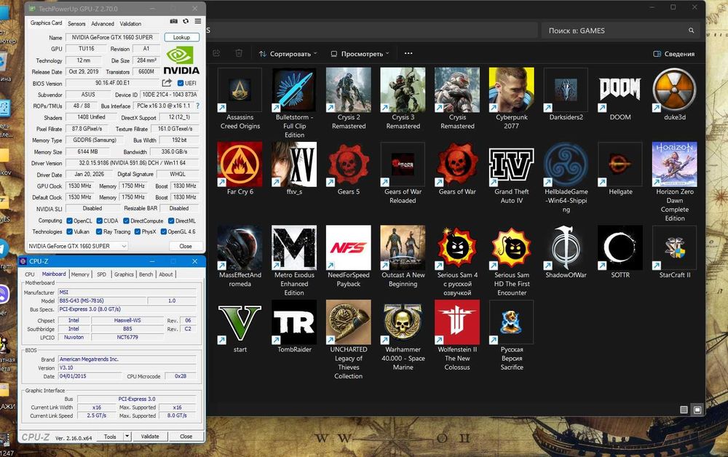Launch the Crysis 2 Remastered shortcut

(348, 90)
